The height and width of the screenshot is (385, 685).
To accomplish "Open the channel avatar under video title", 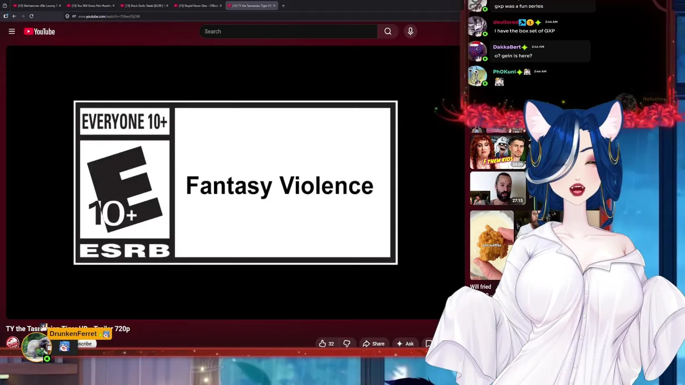I will pos(12,343).
